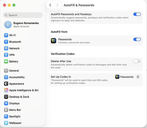Turn off Passwords AutoFill source toggle
This screenshot has height=128, width=147.
(137, 39)
